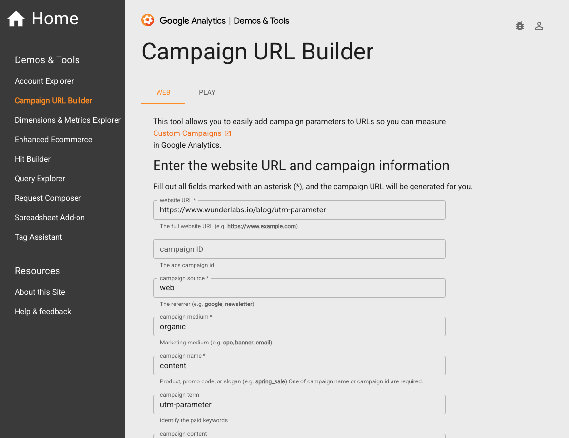Click 'The ads campaign id.' helper text
The image size is (569, 438).
coord(188,265)
